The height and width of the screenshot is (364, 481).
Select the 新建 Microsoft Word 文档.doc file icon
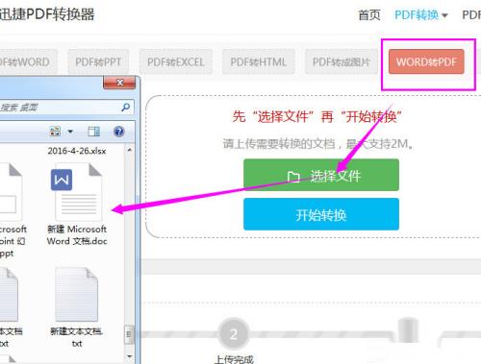[77, 192]
